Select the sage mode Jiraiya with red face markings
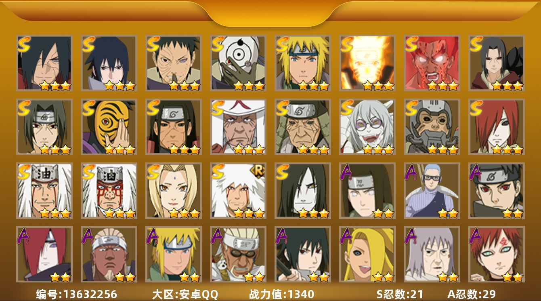This screenshot has width=541, height=301. pos(109,191)
